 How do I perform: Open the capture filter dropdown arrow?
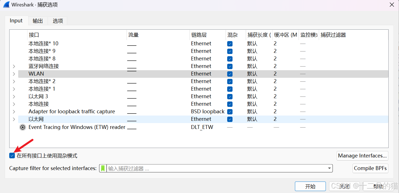[329, 168]
